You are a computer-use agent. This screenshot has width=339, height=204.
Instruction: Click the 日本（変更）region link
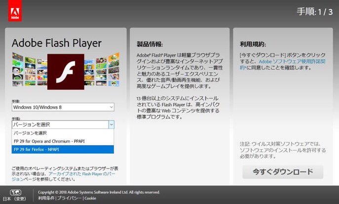pyautogui.click(x=14, y=199)
